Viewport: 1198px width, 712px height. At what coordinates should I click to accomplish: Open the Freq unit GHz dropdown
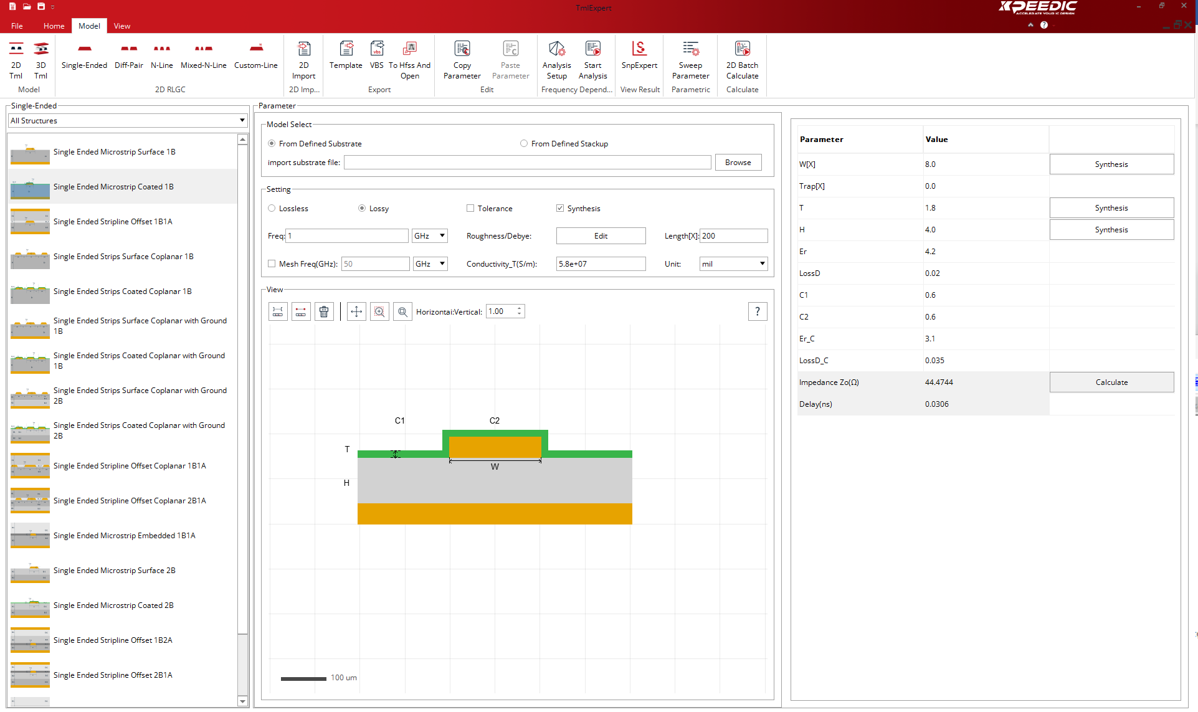[430, 236]
